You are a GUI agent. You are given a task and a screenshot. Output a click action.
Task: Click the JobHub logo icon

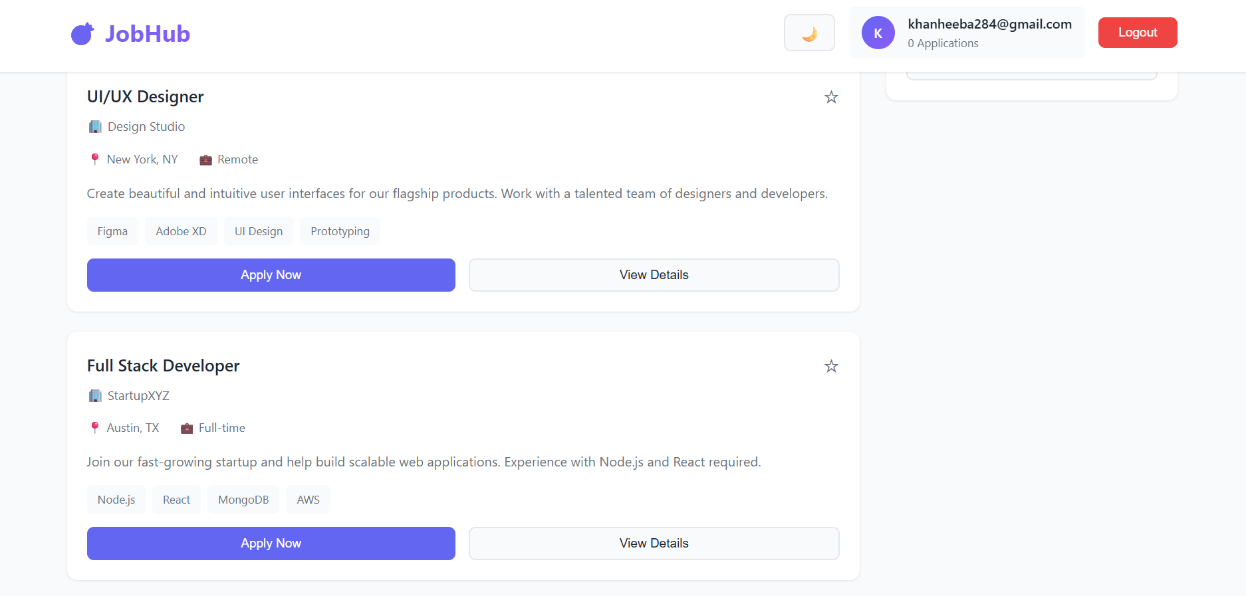click(x=82, y=34)
